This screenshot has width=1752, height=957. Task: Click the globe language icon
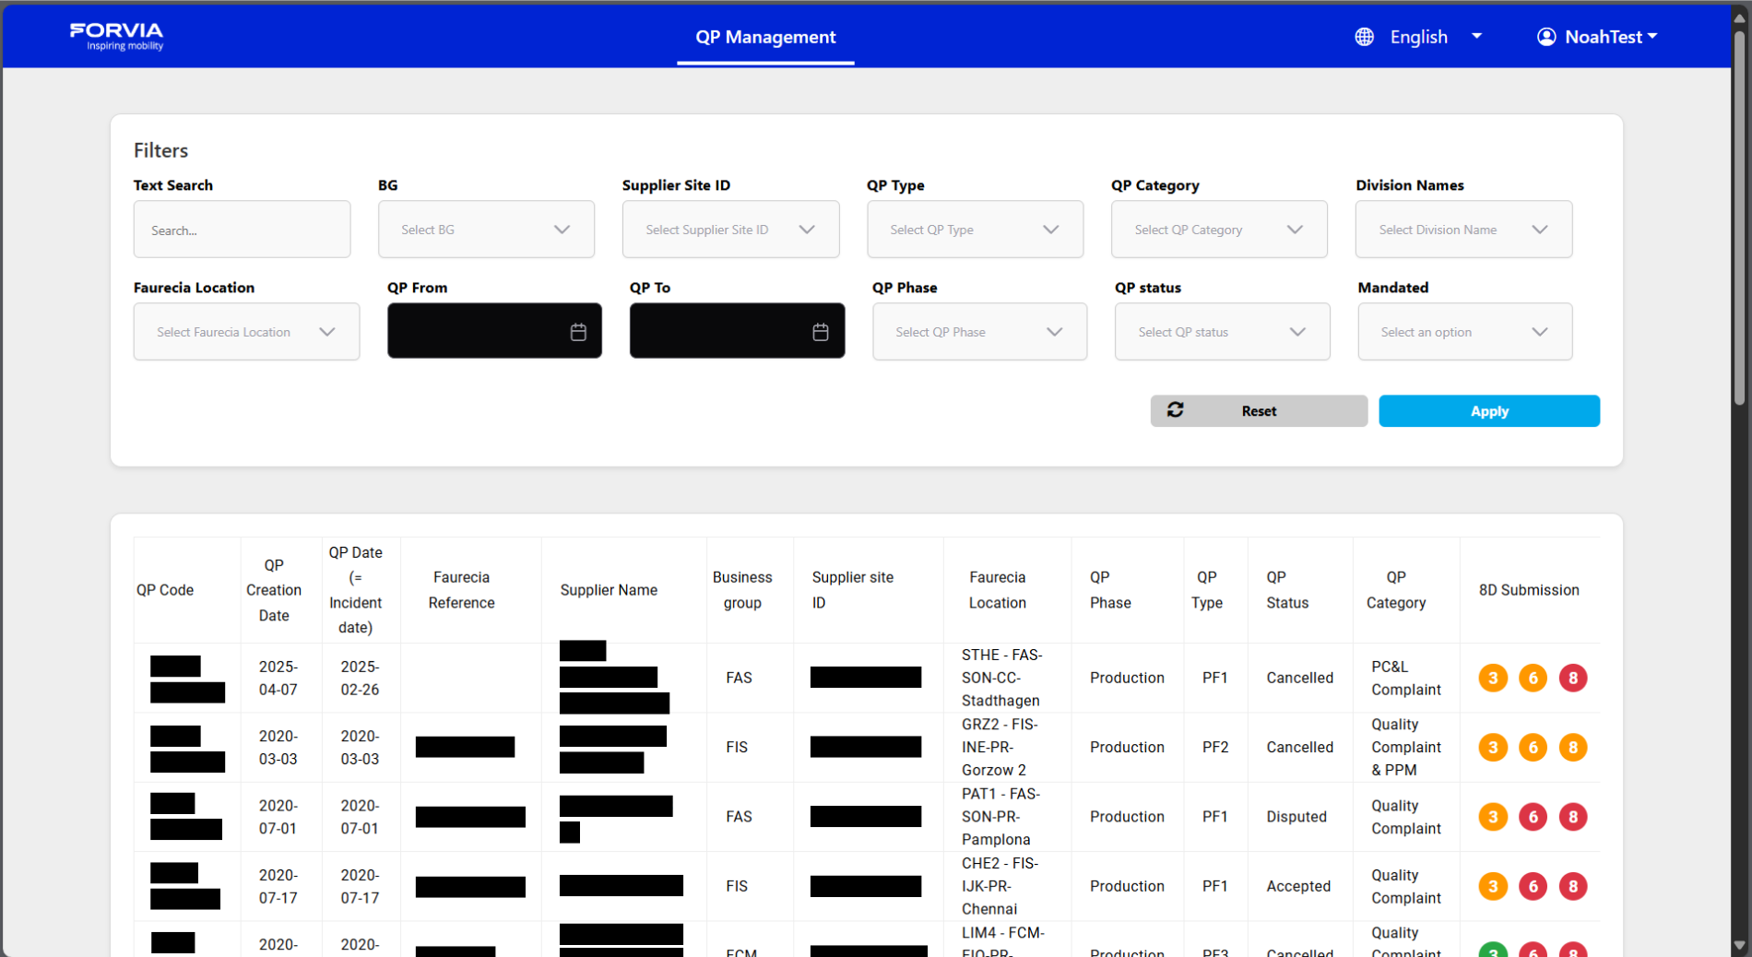pos(1364,37)
